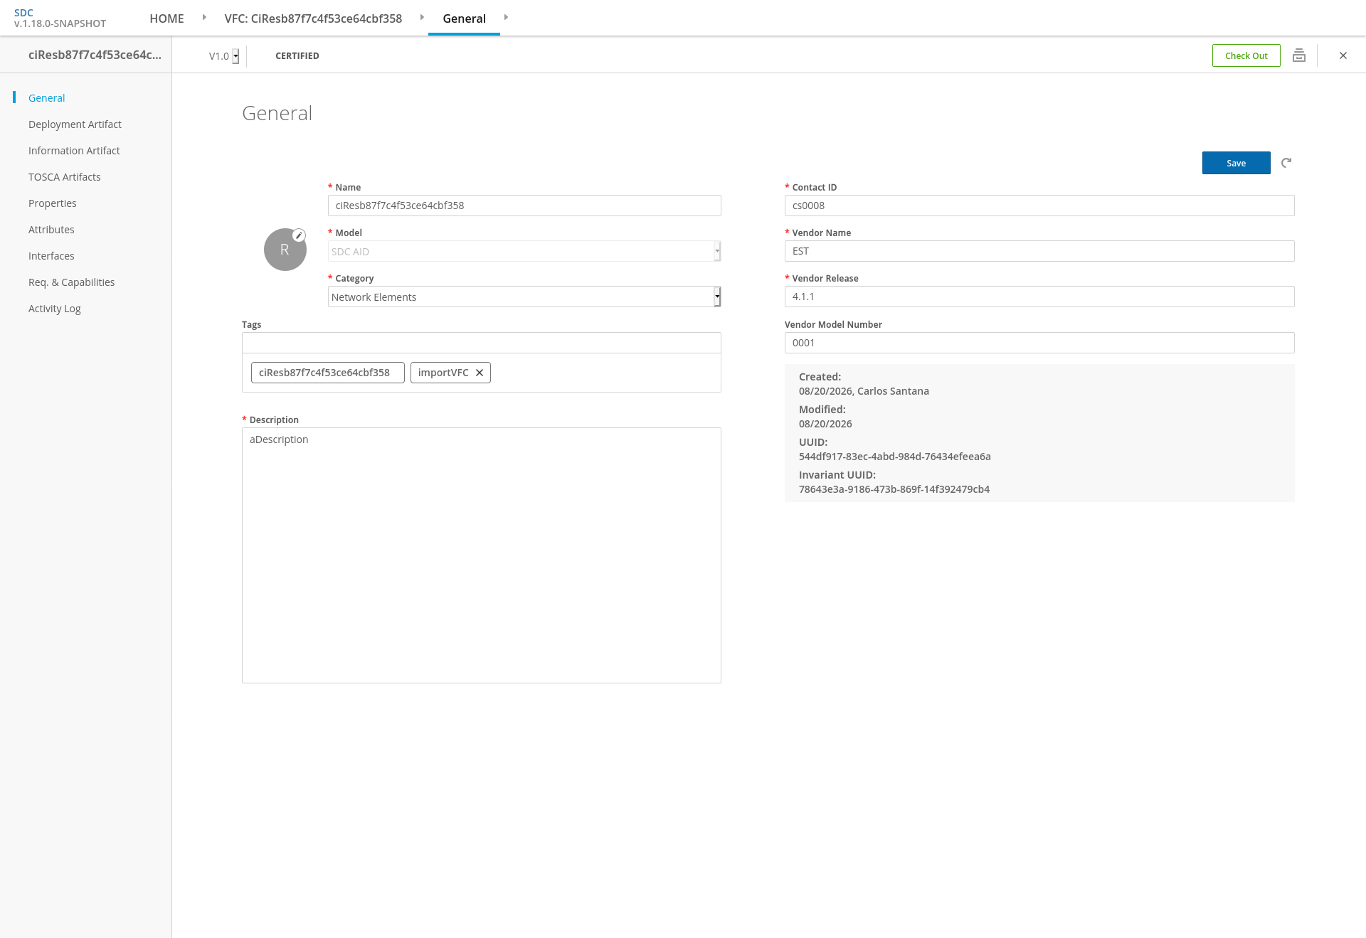This screenshot has width=1366, height=938.
Task: Select the General breadcrumb tab
Action: point(464,18)
